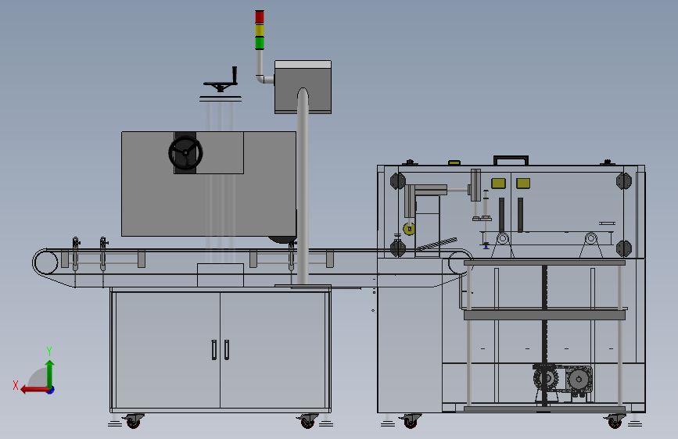The width and height of the screenshot is (678, 439).
Task: Select the red lamp on the signal tower
Action: [260, 17]
